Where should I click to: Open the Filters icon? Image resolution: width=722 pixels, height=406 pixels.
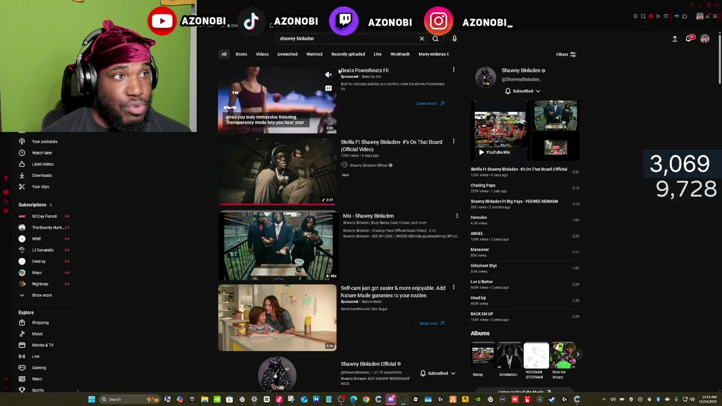(x=573, y=55)
